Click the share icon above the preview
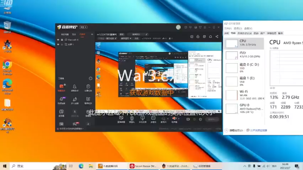Screen dimensions: 303x170 pos(217,37)
